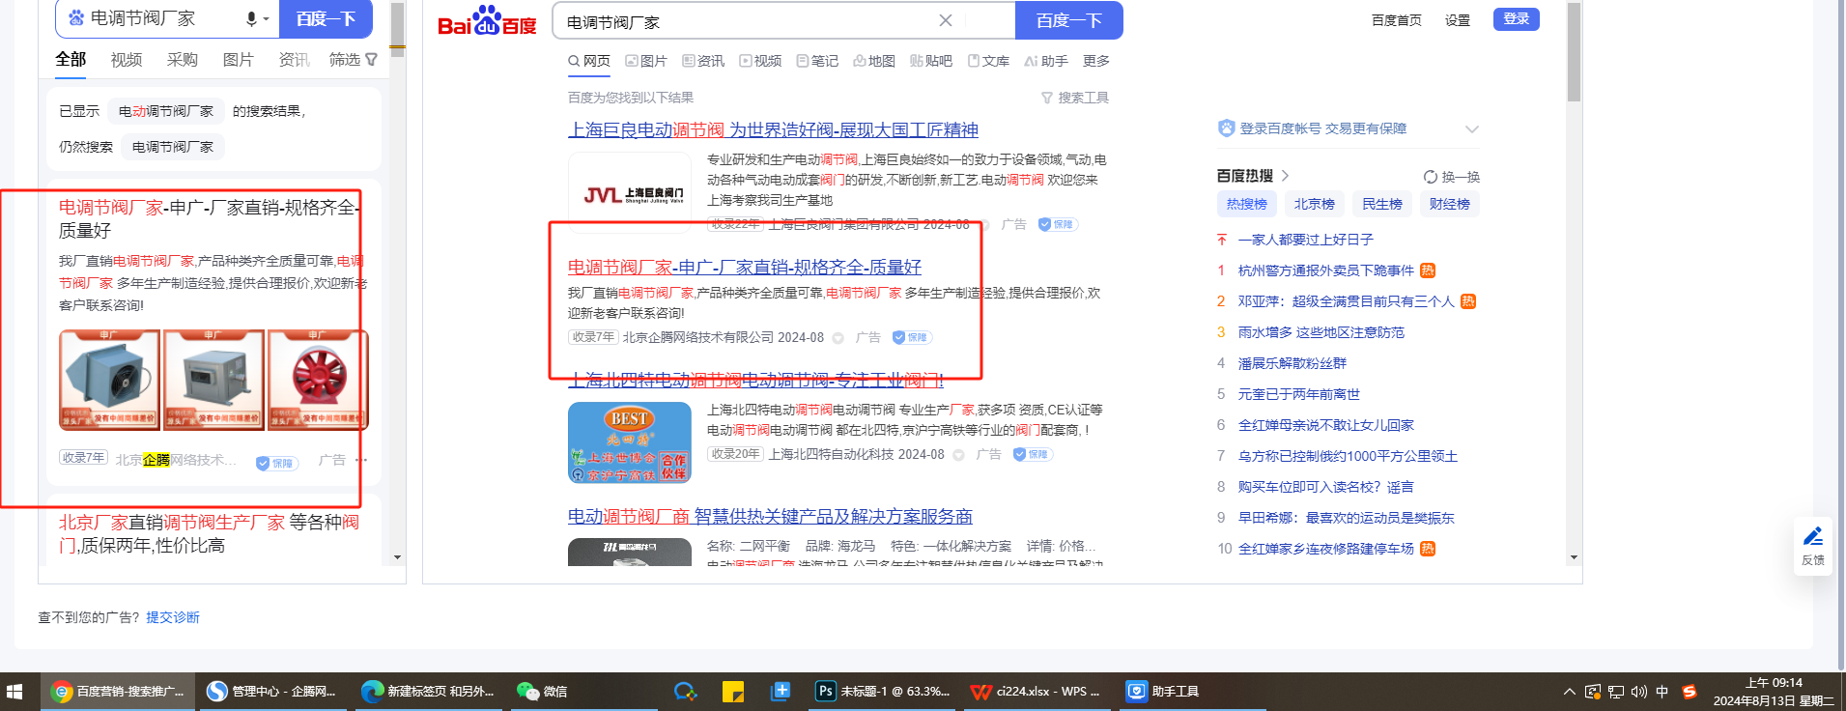Click the 保障 shield badge for 上海巨良

pyautogui.click(x=1057, y=224)
